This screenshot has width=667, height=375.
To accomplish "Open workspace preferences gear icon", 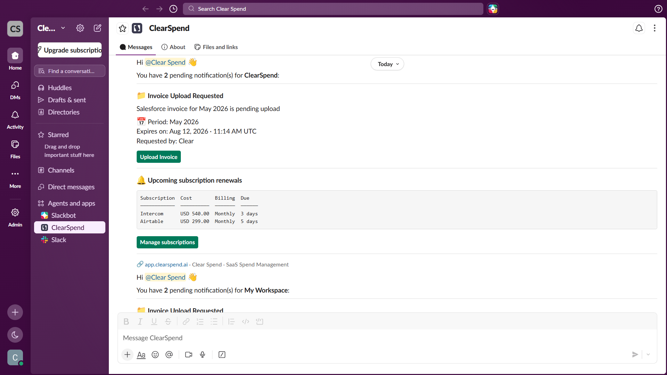I will tap(80, 28).
